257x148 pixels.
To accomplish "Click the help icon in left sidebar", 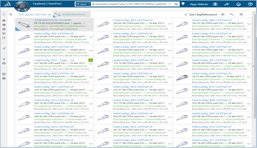I will tap(4, 78).
